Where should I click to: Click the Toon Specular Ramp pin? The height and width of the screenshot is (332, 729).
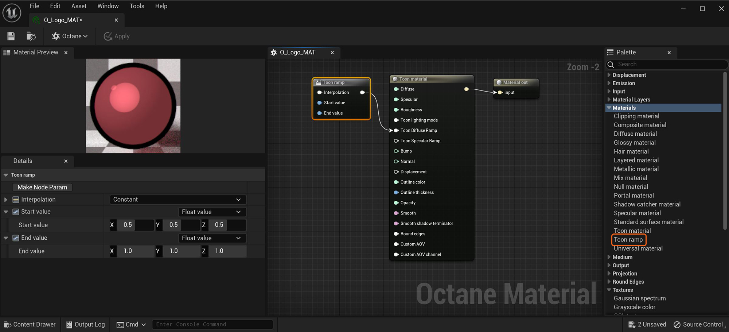[x=396, y=141]
